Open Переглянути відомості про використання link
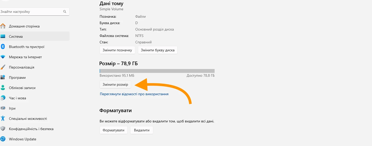The height and width of the screenshot is (146, 372). (134, 94)
